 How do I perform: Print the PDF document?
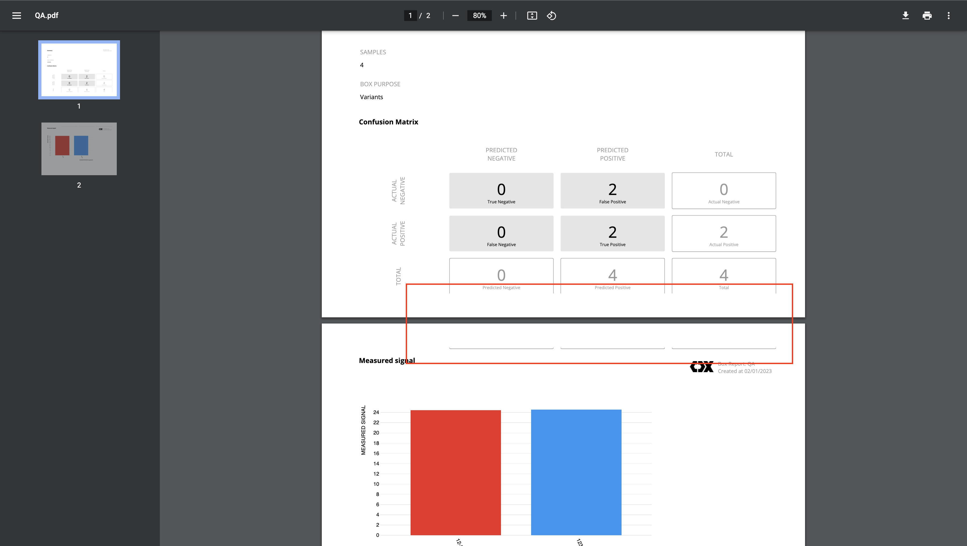pos(927,15)
